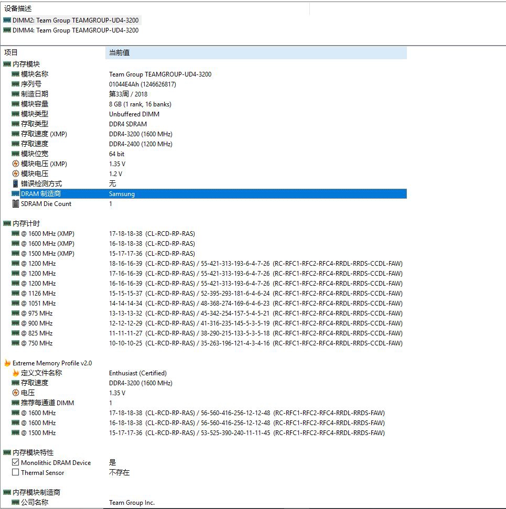Click the flame icon beside 定义文件名称

coord(16,373)
